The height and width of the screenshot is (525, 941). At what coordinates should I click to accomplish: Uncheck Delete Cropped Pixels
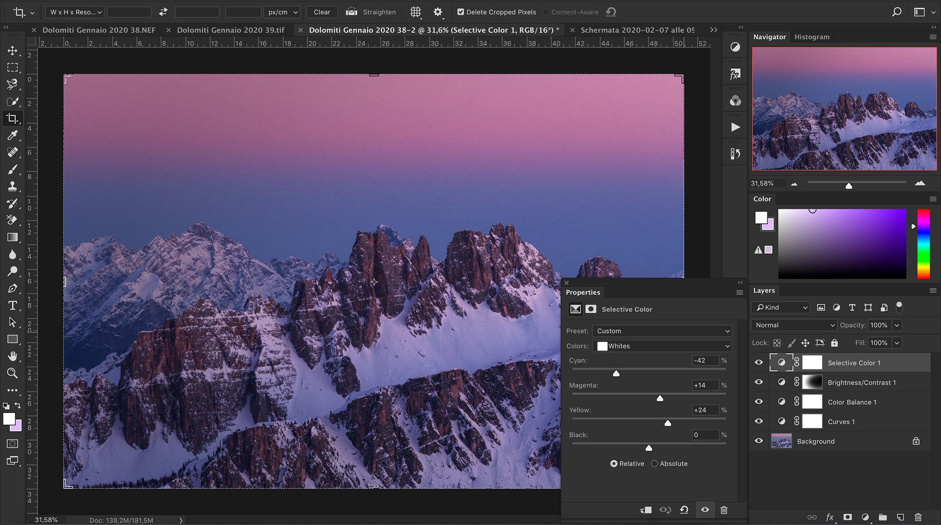click(461, 12)
